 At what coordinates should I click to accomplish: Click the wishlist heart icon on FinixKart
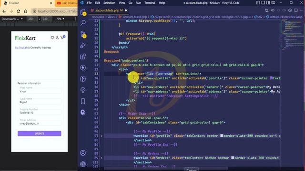click(x=52, y=38)
